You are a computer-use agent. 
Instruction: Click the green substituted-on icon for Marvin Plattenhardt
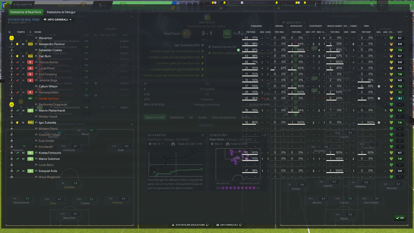[x=30, y=111]
